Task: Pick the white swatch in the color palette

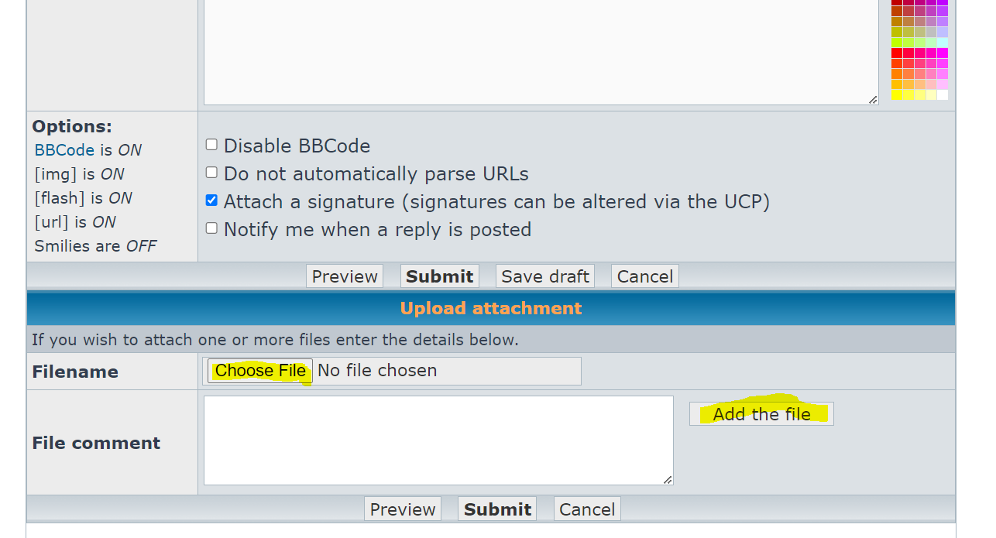Action: [943, 95]
